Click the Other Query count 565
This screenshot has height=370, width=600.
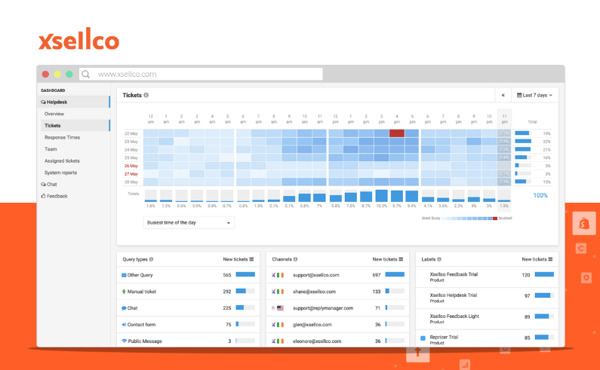227,275
